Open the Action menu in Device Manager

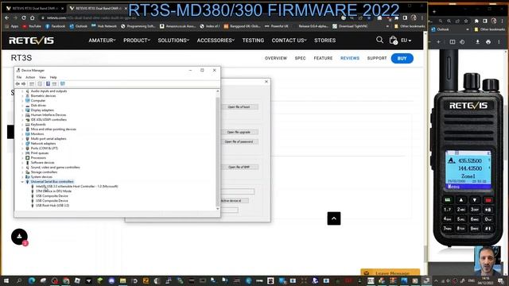(x=30, y=77)
